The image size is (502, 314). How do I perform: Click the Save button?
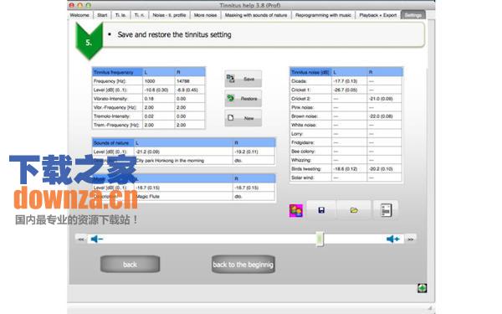pos(243,79)
